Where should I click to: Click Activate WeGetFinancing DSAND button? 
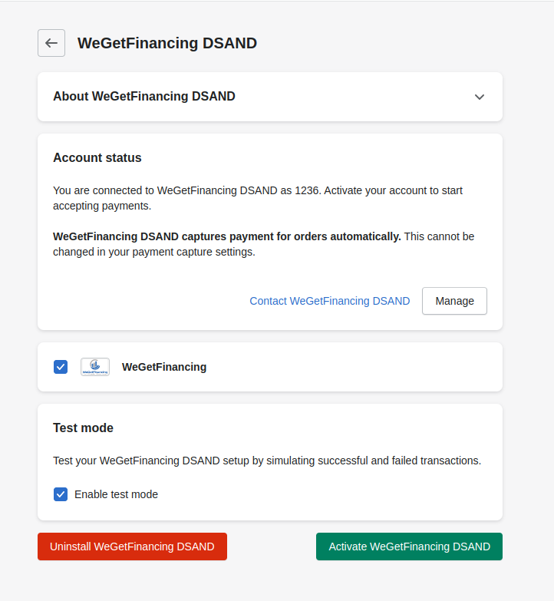(x=409, y=547)
